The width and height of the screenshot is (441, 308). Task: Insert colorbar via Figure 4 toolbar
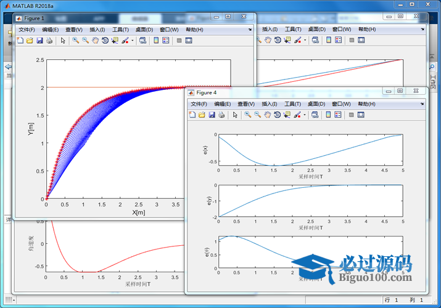click(x=328, y=115)
